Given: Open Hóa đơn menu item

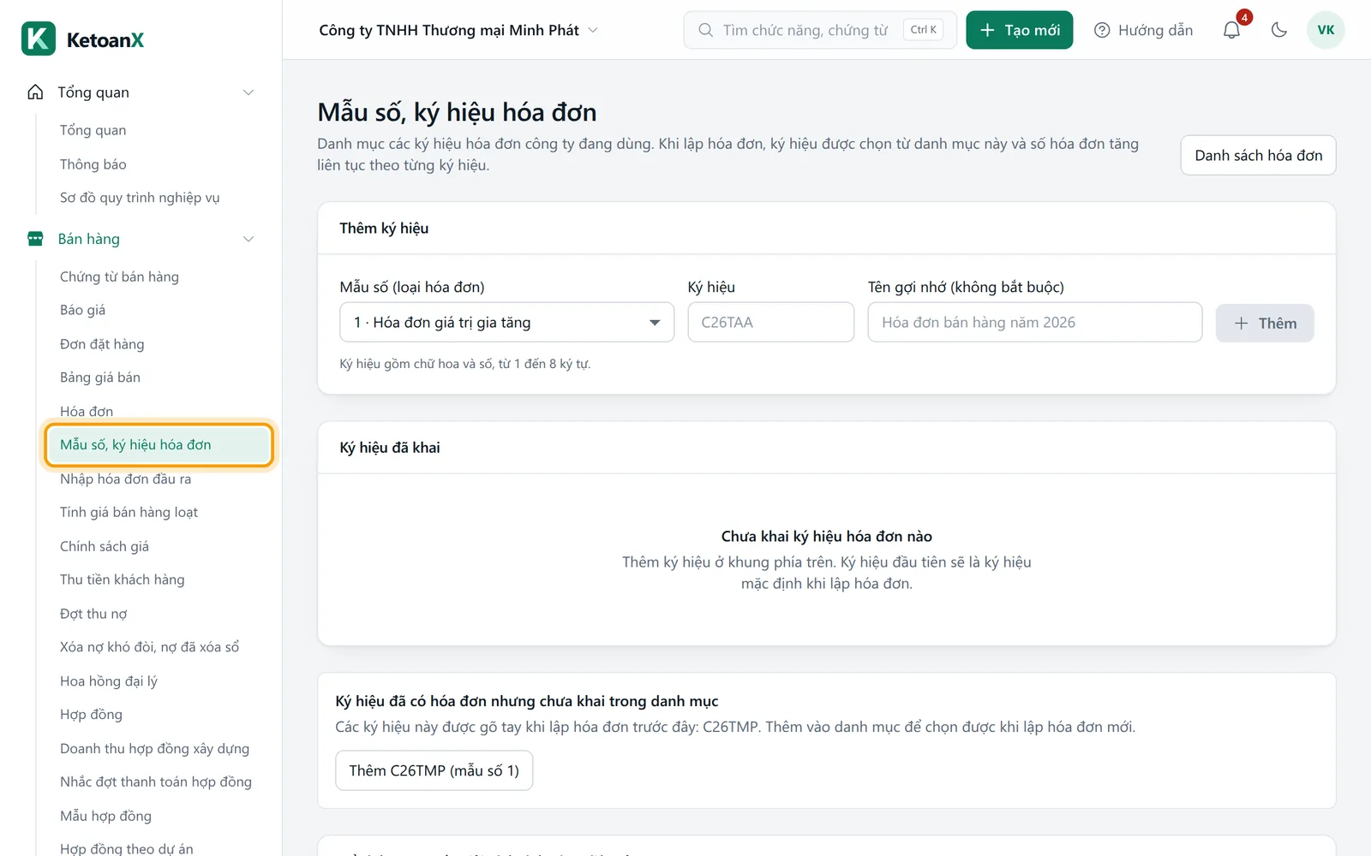Looking at the screenshot, I should click(x=87, y=412).
